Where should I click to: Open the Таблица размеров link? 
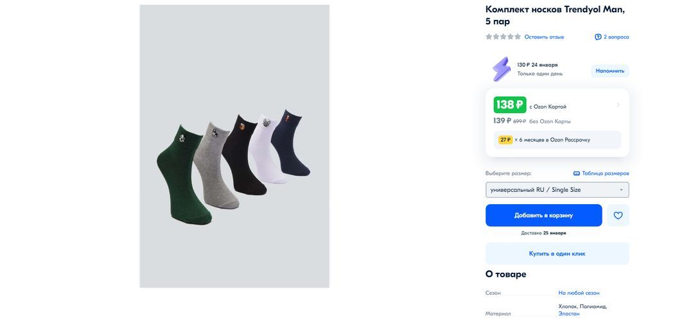coord(606,173)
